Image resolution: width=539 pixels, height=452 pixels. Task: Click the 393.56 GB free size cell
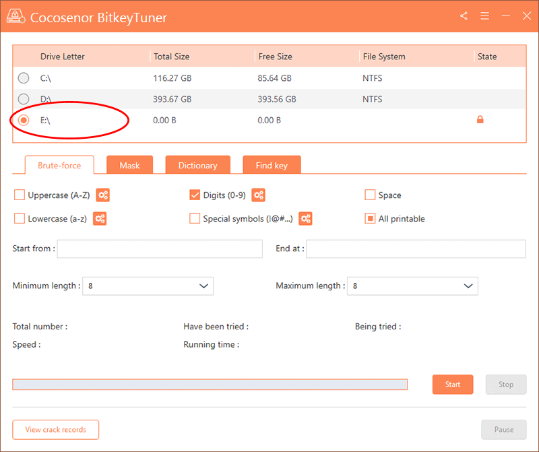coord(277,99)
